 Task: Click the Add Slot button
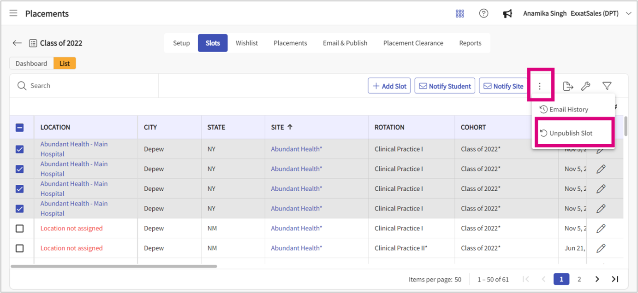[x=389, y=86]
